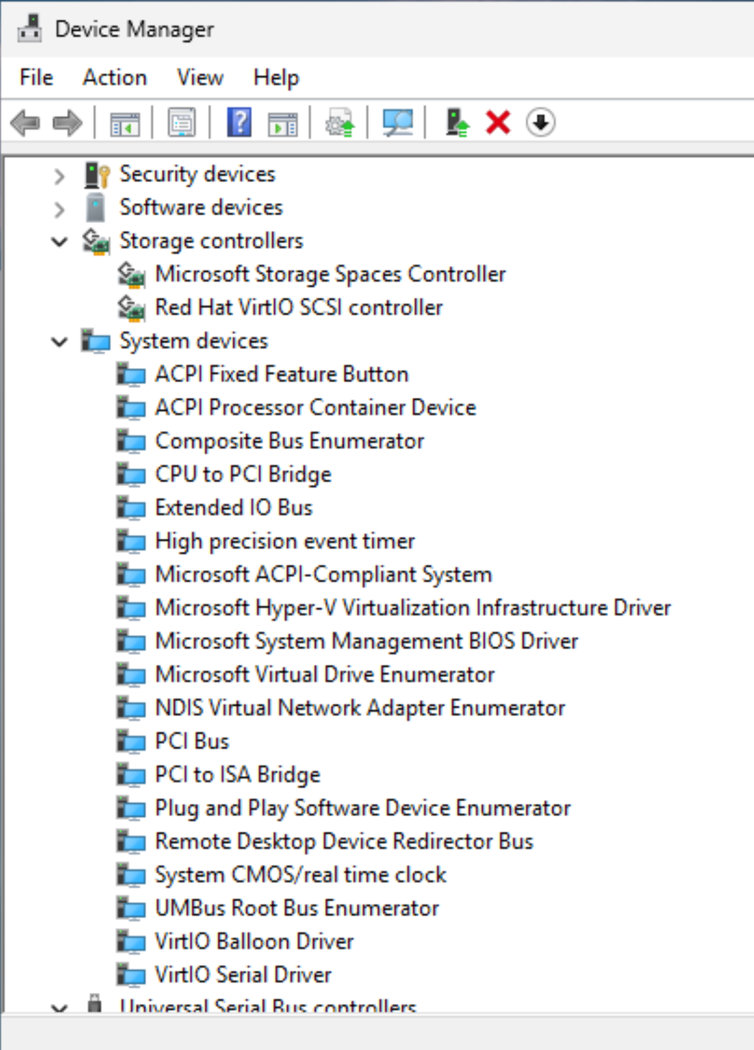Image resolution: width=754 pixels, height=1050 pixels.
Task: Select Microsoft Storage Spaces Controller
Action: [x=331, y=274]
